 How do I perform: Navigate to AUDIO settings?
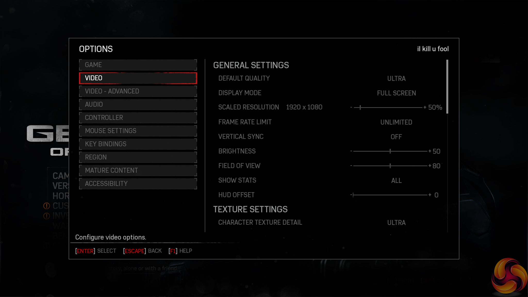pos(138,104)
